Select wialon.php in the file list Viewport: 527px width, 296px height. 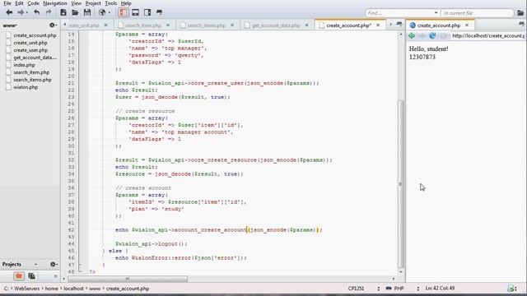[26, 87]
